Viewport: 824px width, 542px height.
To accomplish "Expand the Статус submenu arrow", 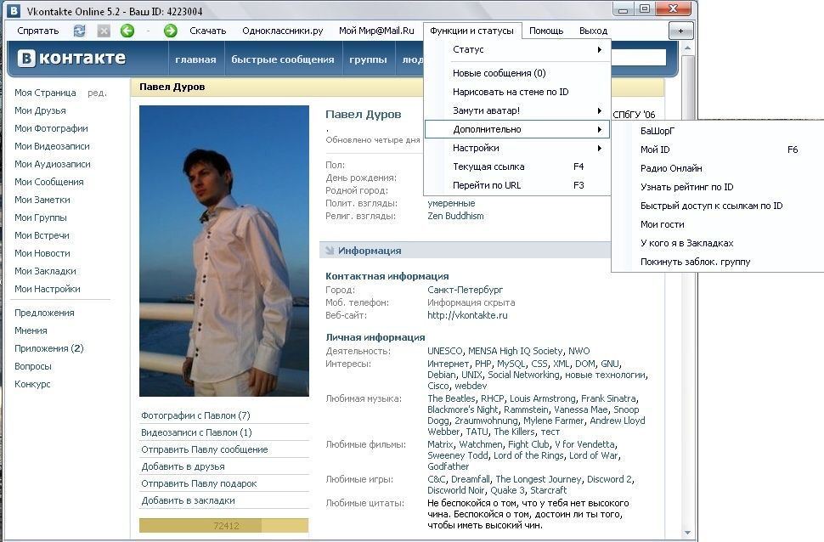I will (599, 49).
